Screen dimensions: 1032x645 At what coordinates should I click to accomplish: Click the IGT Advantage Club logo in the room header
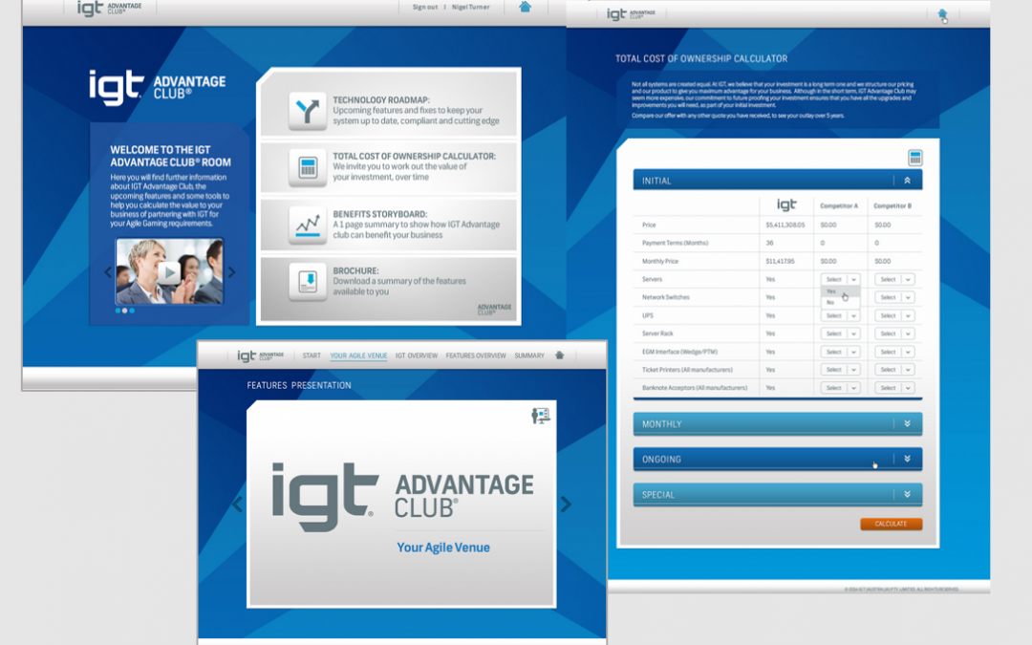pyautogui.click(x=109, y=8)
